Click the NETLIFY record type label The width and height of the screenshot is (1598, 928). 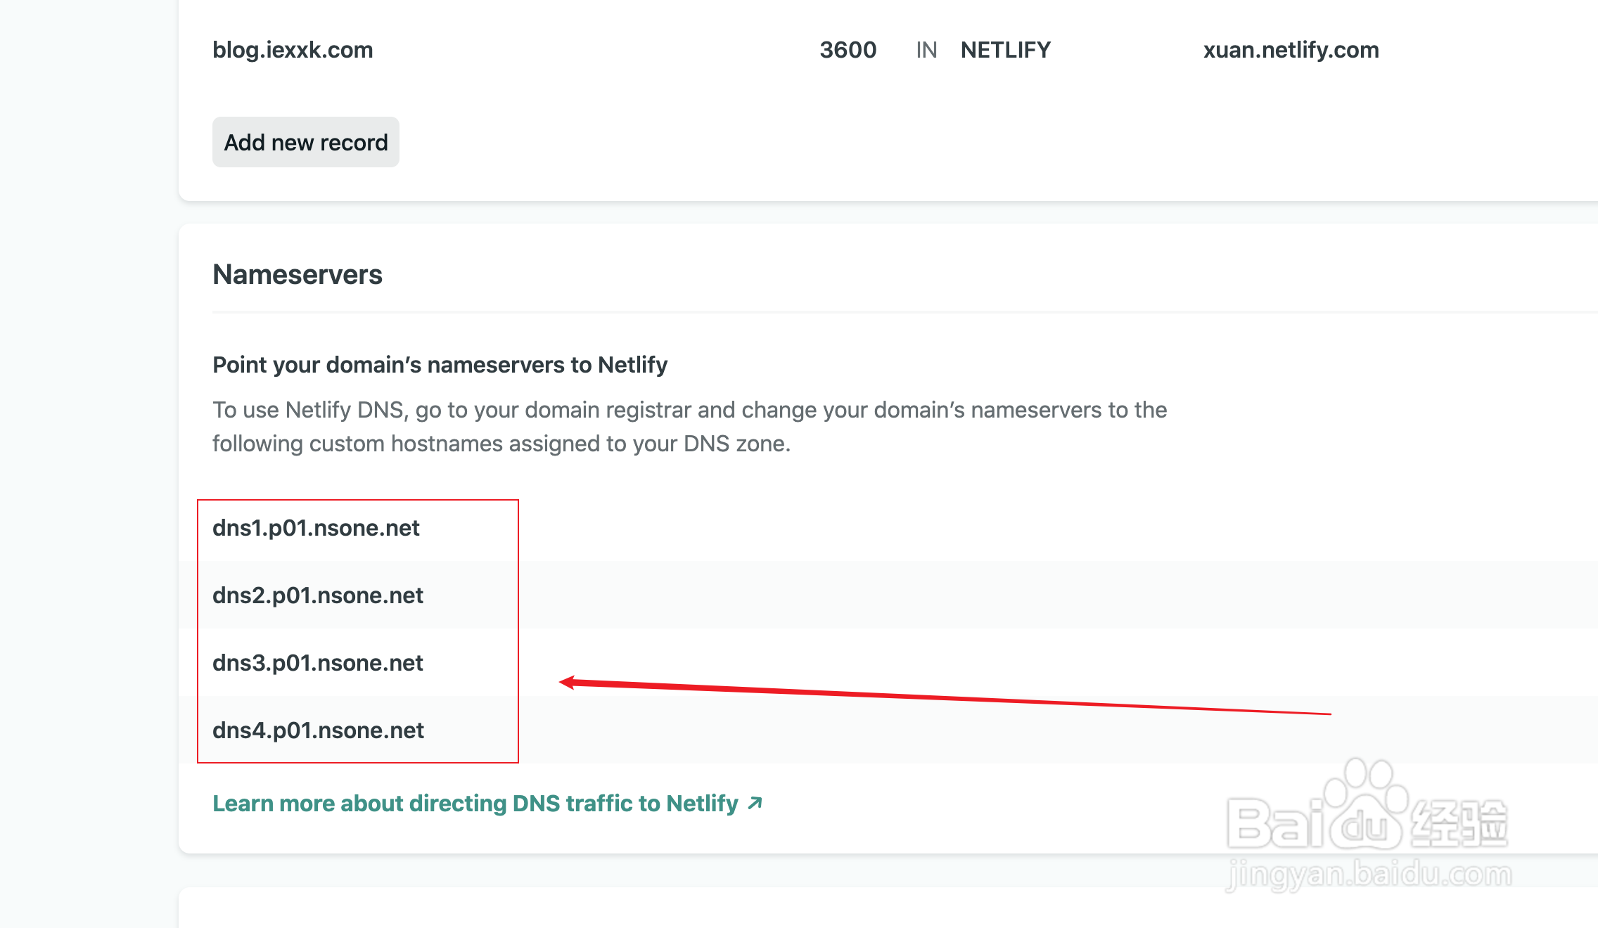coord(1005,50)
